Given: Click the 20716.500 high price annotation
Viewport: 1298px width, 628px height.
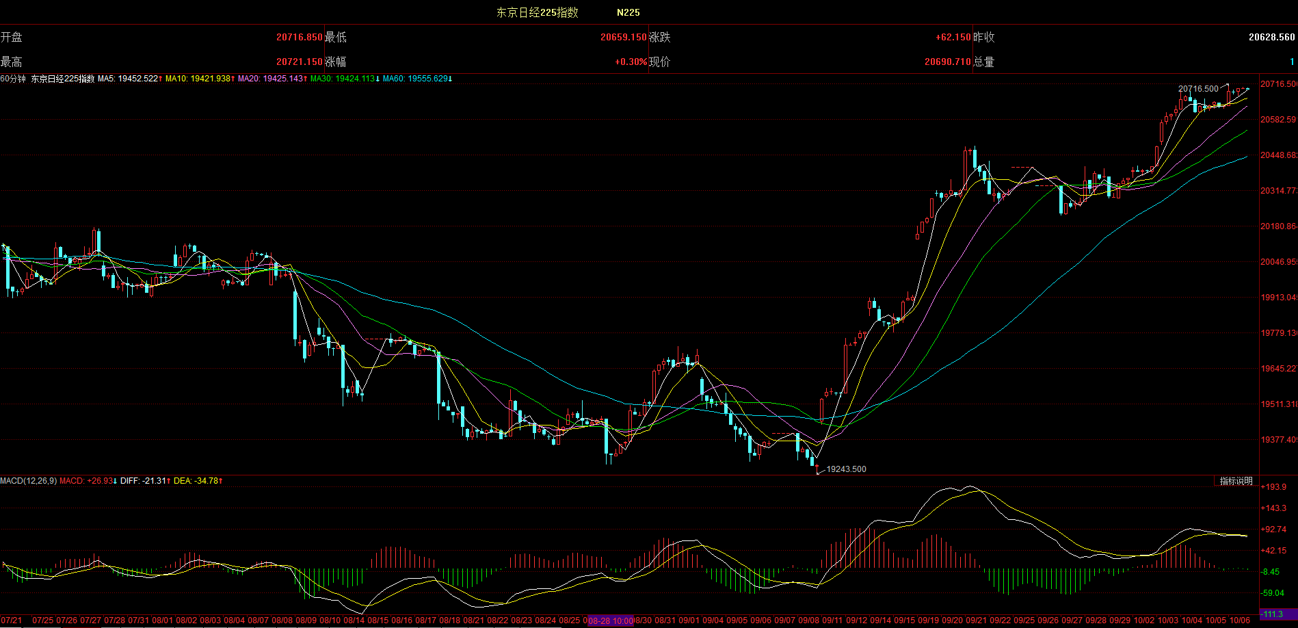Looking at the screenshot, I should click(x=1198, y=89).
